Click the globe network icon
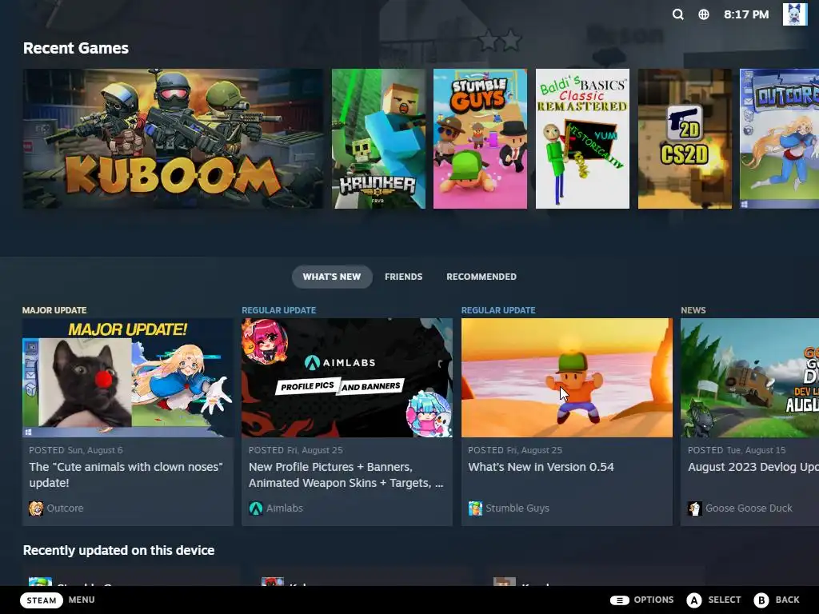The height and width of the screenshot is (614, 819). (x=704, y=14)
